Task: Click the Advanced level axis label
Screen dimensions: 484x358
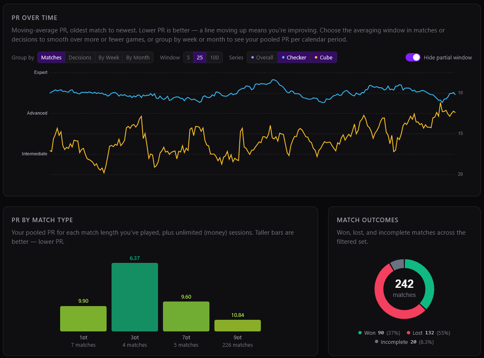Action: pos(37,113)
